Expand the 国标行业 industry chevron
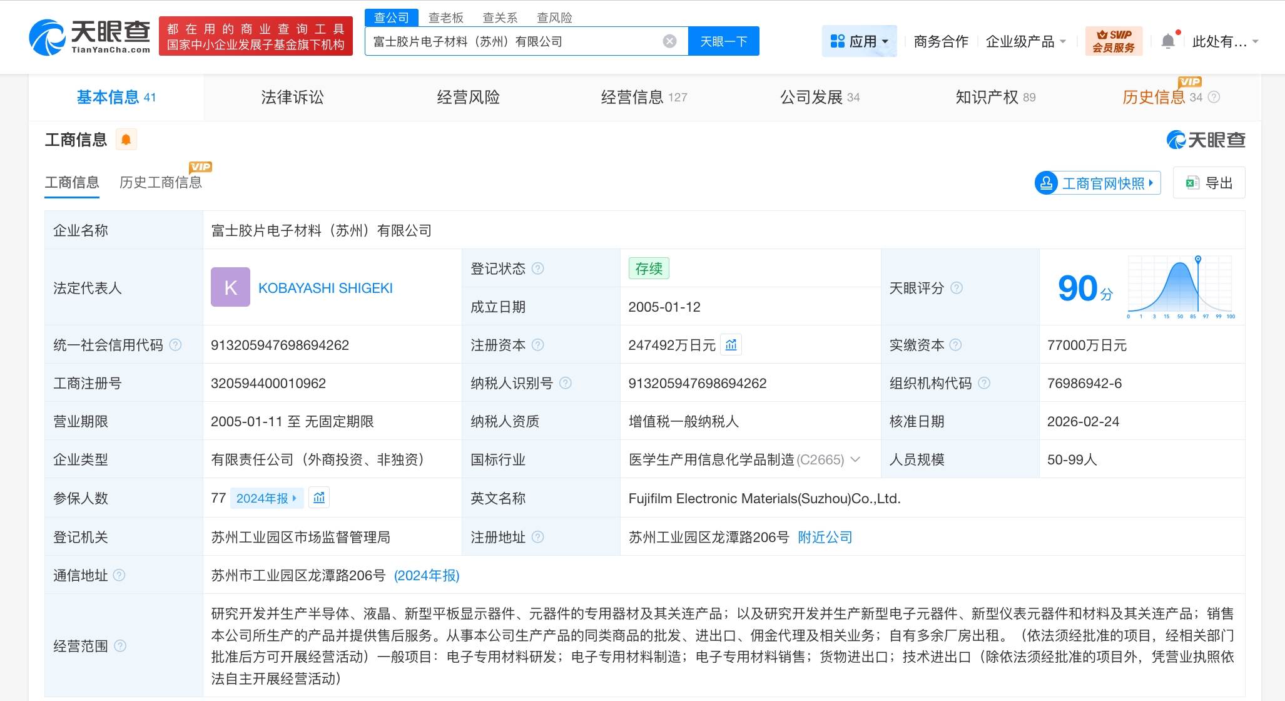 pos(856,459)
